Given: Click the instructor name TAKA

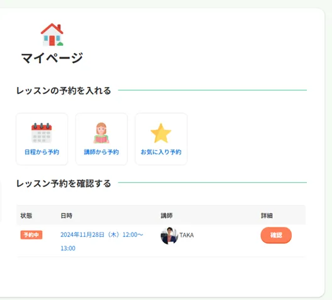Looking at the screenshot, I should click(x=187, y=235).
